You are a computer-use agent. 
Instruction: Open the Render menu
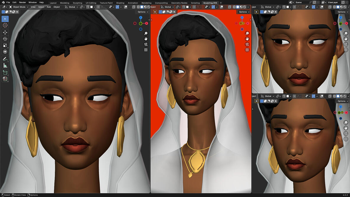tap(22, 2)
